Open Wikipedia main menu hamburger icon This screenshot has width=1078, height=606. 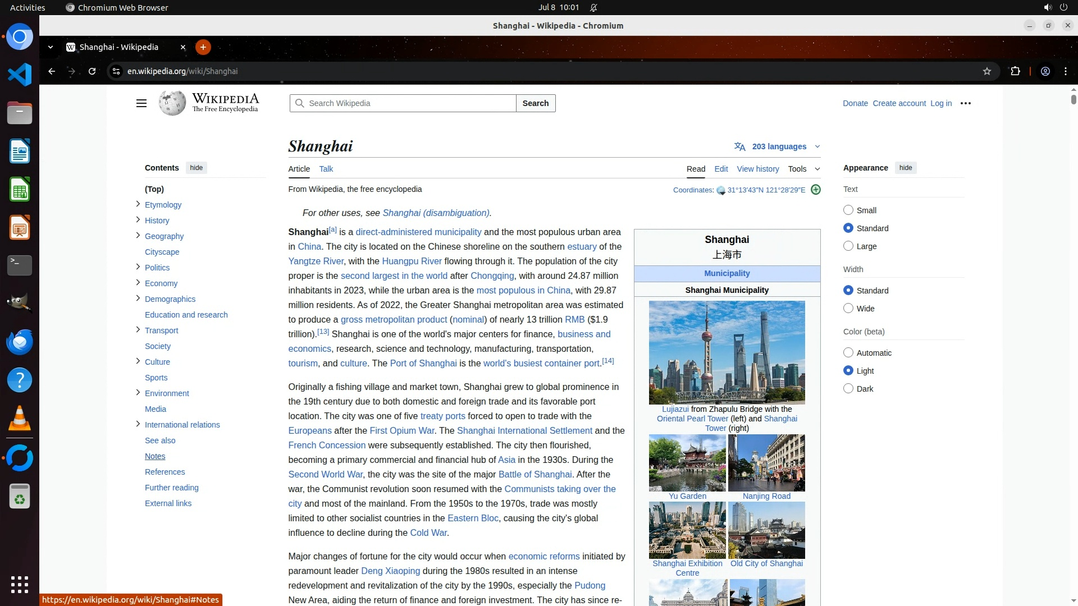pyautogui.click(x=141, y=103)
